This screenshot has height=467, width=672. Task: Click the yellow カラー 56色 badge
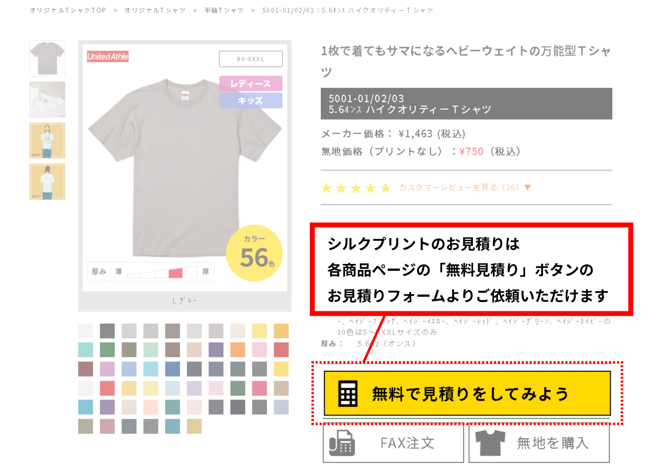[254, 253]
